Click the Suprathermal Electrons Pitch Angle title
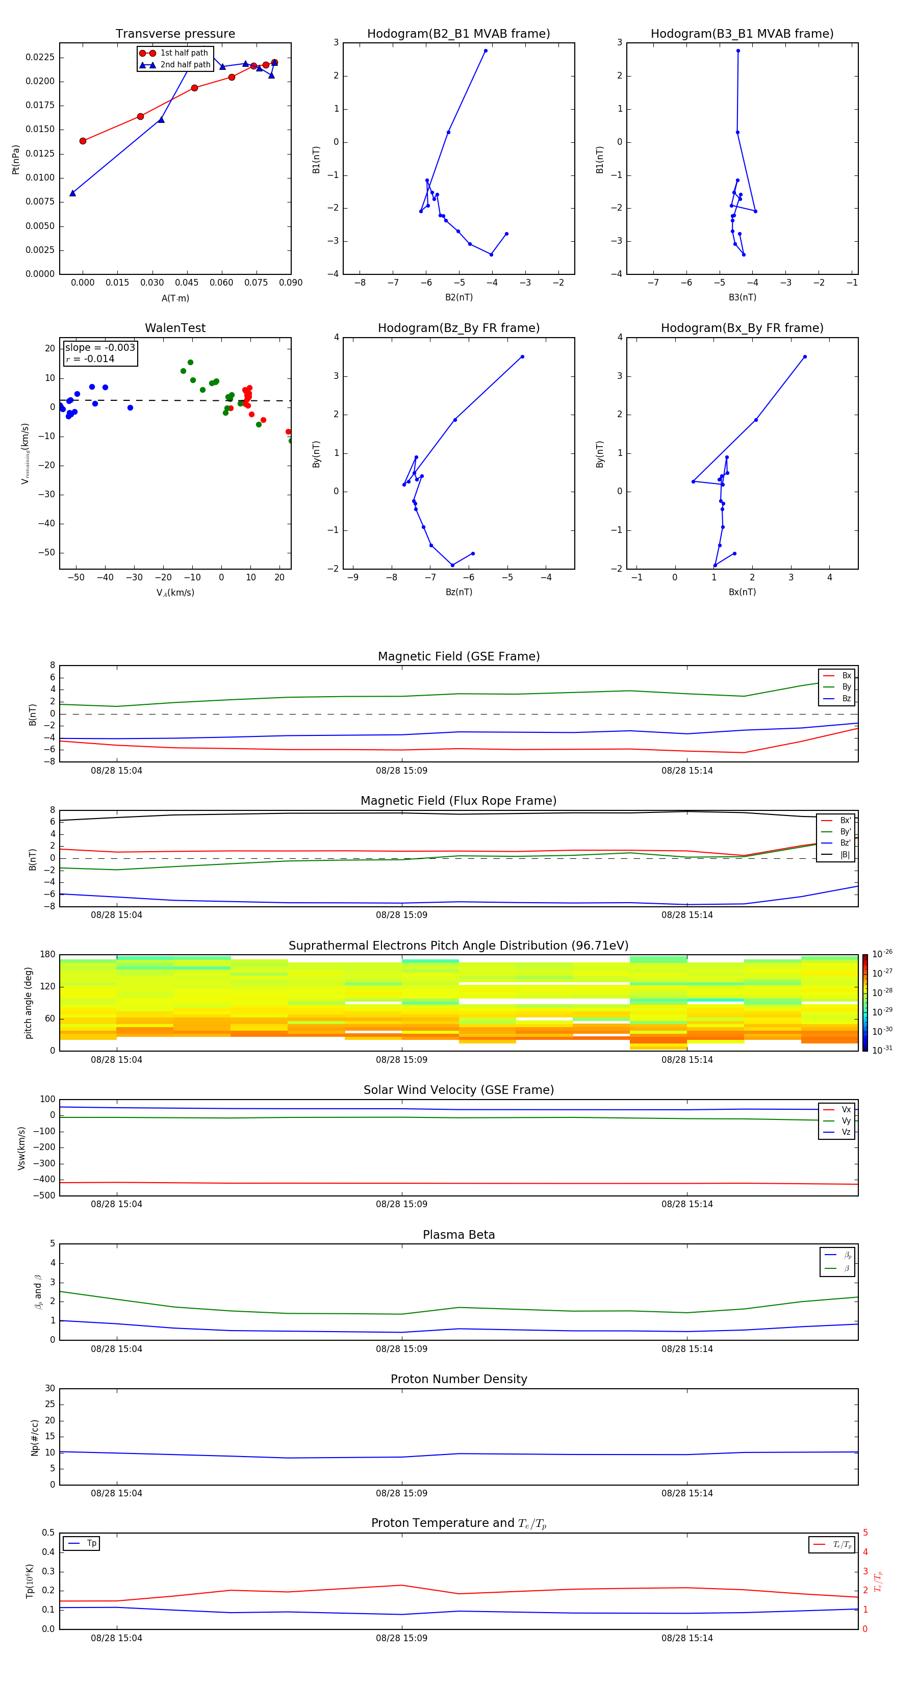Image resolution: width=918 pixels, height=1683 pixels. (458, 946)
